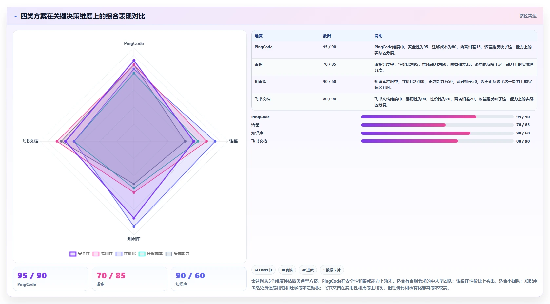550x304 pixels.
Task: Click the PingCode row description text
Action: [453, 50]
